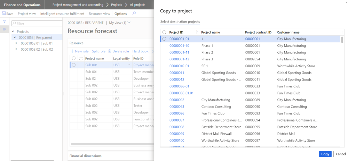
Task: Click the filter funnel icon in left sidebar
Action: 5,22
